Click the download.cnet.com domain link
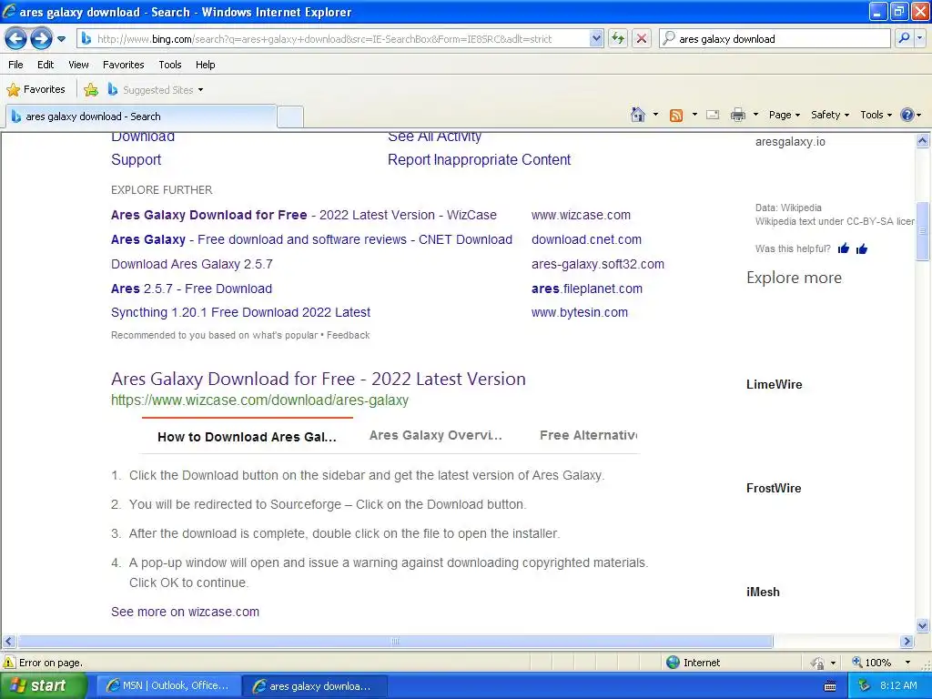The width and height of the screenshot is (932, 699). 586,239
